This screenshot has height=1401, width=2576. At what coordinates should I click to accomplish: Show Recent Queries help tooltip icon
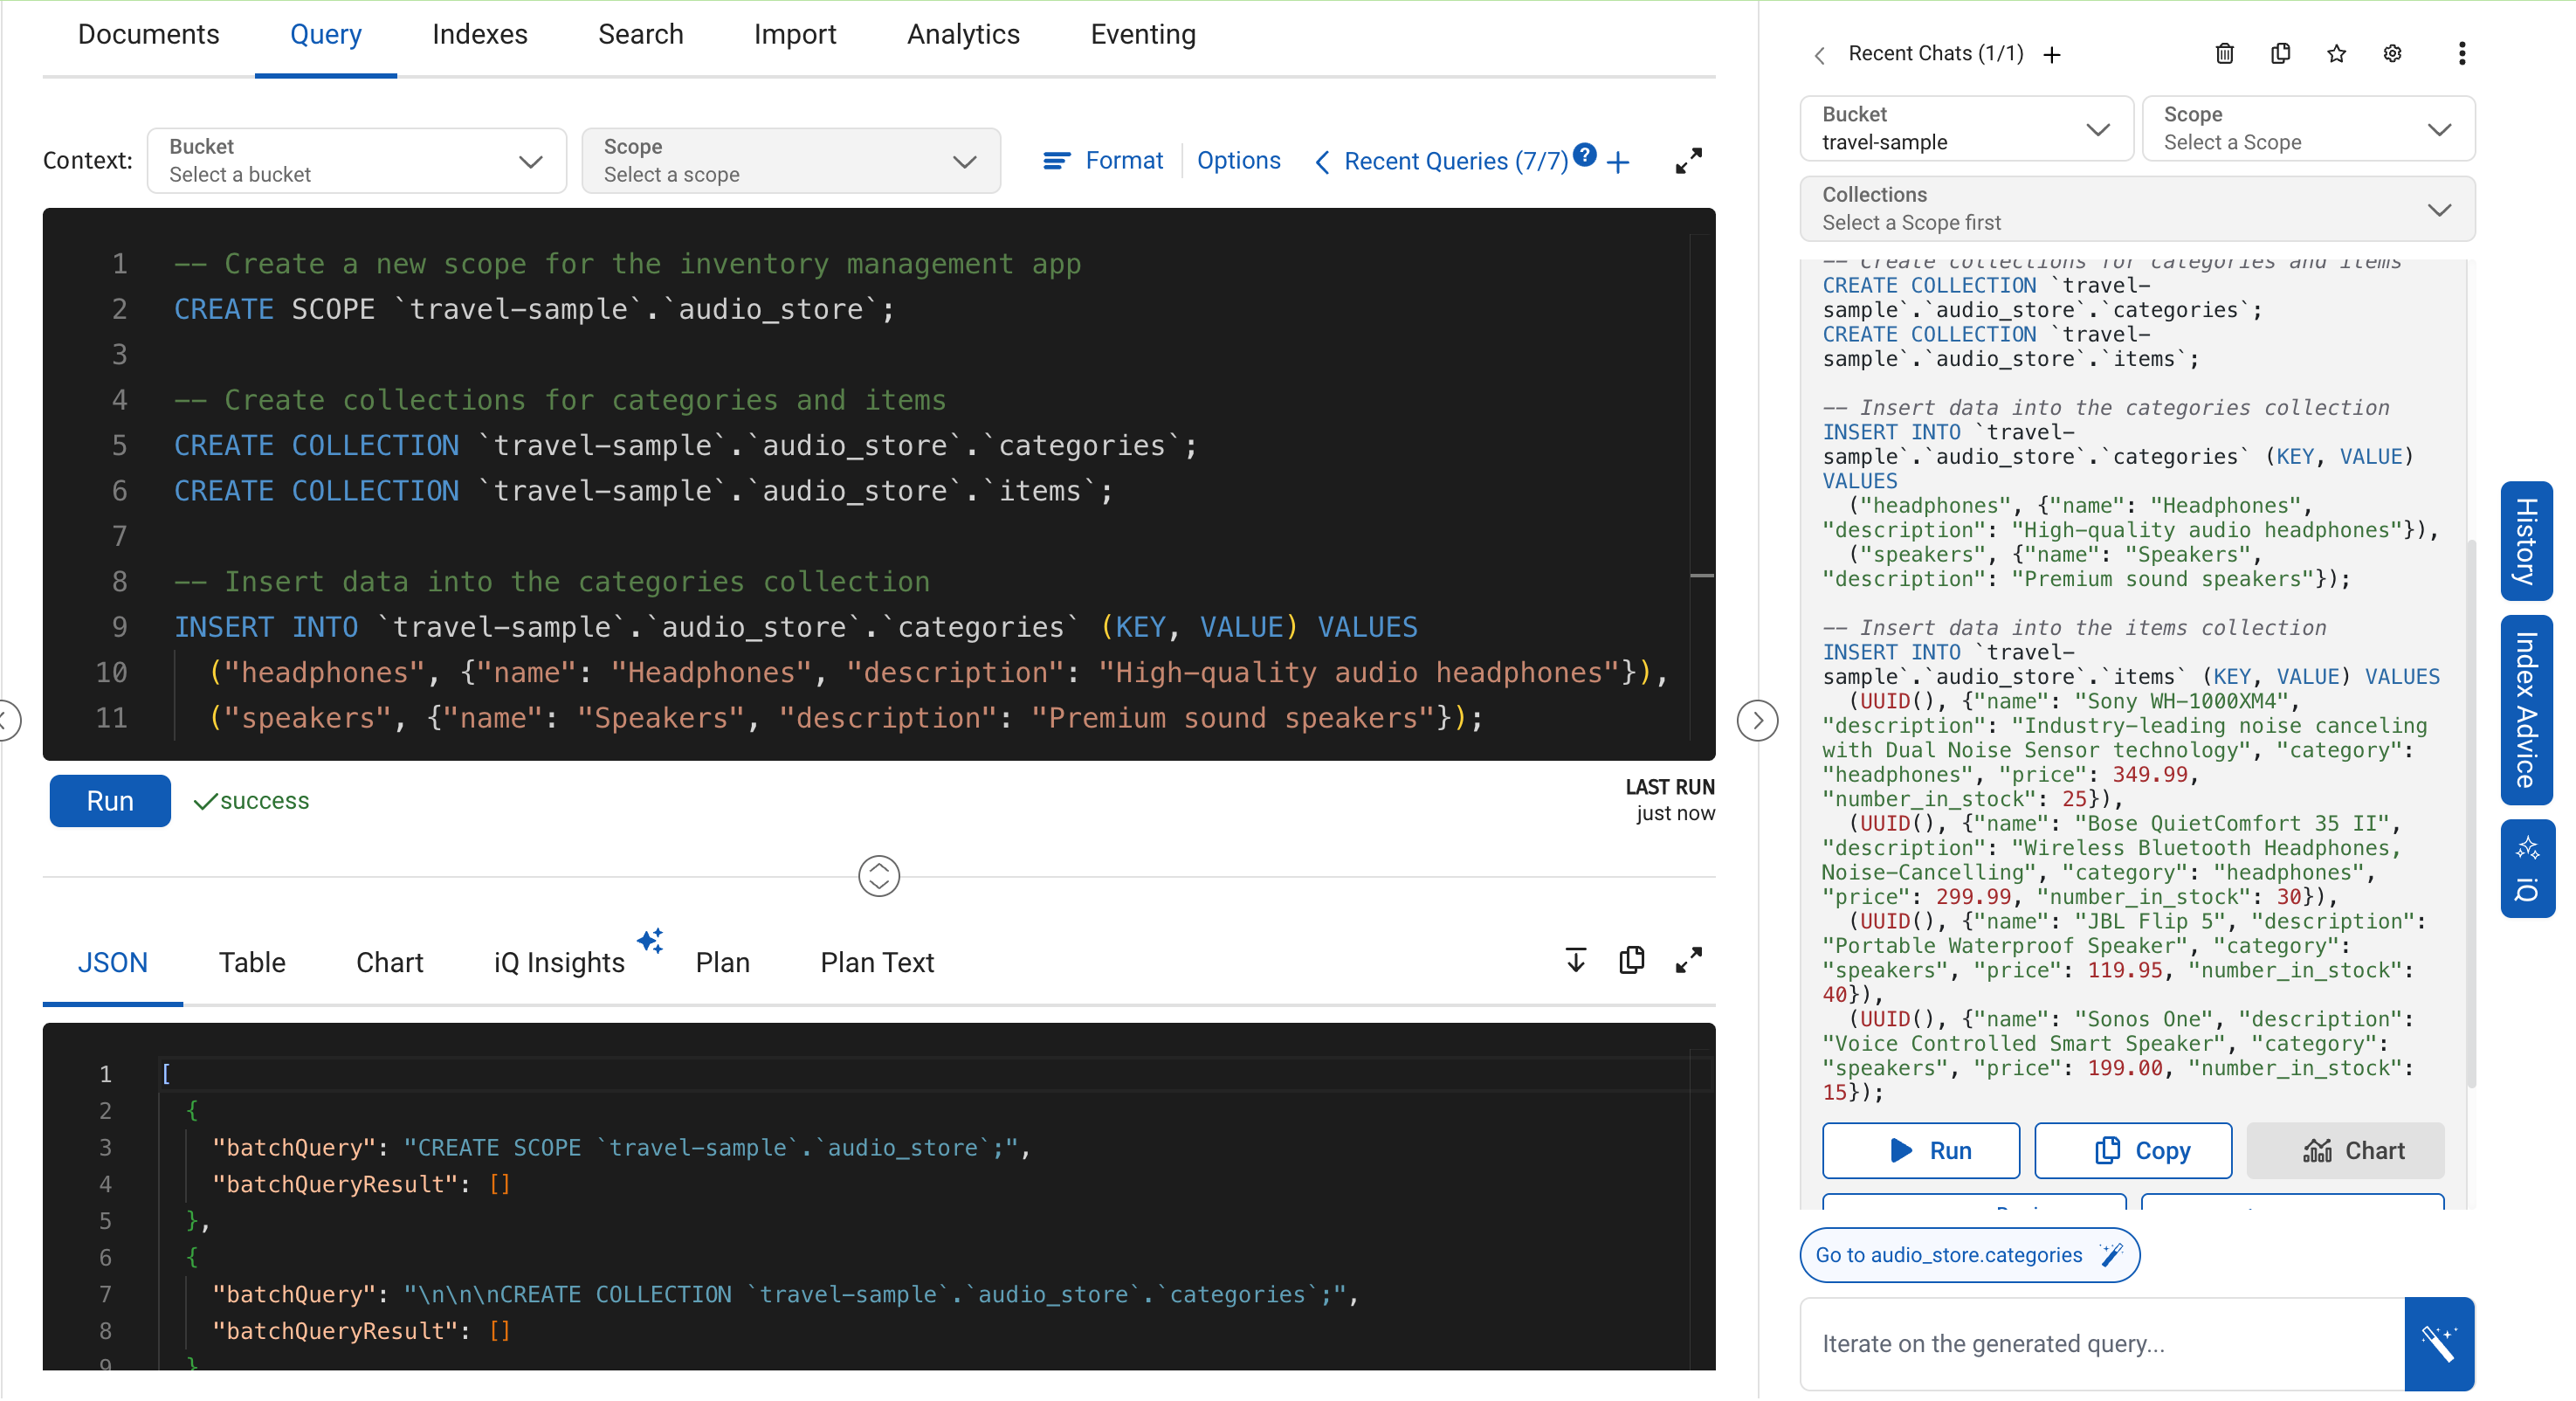1585,154
